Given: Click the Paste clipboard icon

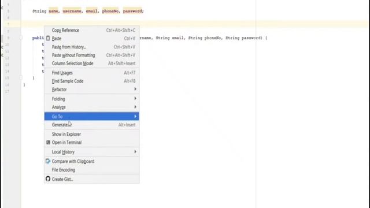Looking at the screenshot, I should [48, 38].
